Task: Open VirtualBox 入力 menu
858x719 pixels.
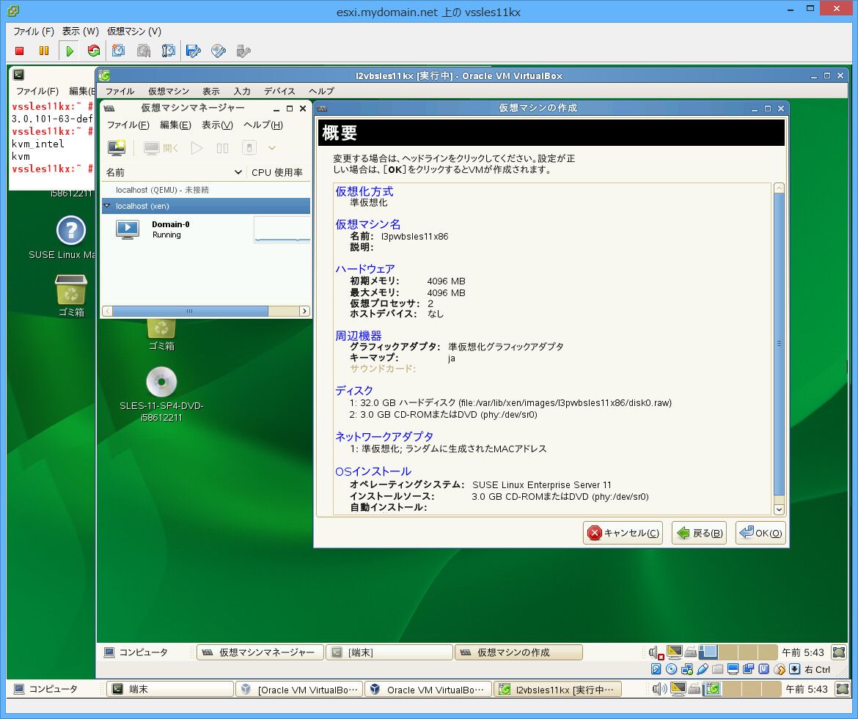Action: click(x=242, y=91)
